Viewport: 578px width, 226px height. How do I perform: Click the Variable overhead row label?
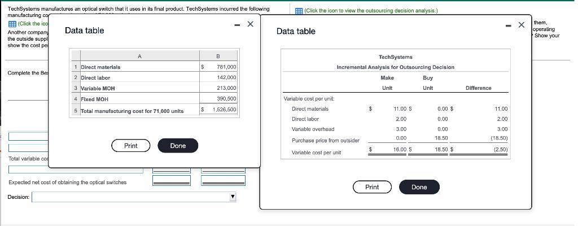(x=313, y=129)
